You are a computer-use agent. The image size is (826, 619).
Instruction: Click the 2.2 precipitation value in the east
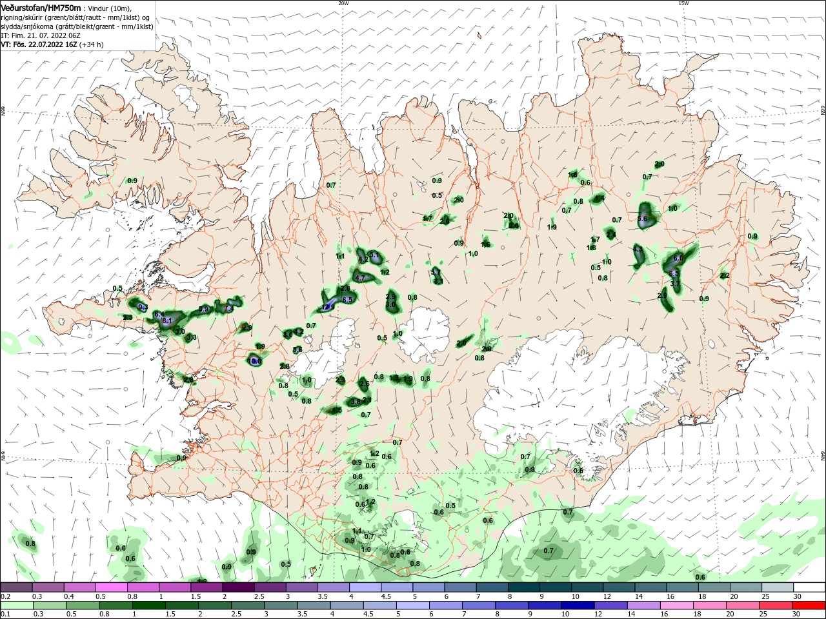725,276
